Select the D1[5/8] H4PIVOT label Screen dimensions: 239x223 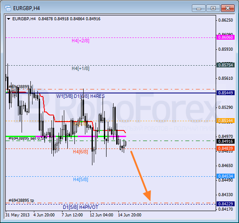point(81,207)
